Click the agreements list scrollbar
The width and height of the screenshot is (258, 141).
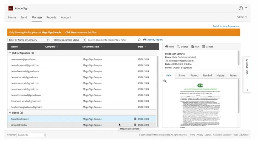coord(157,91)
